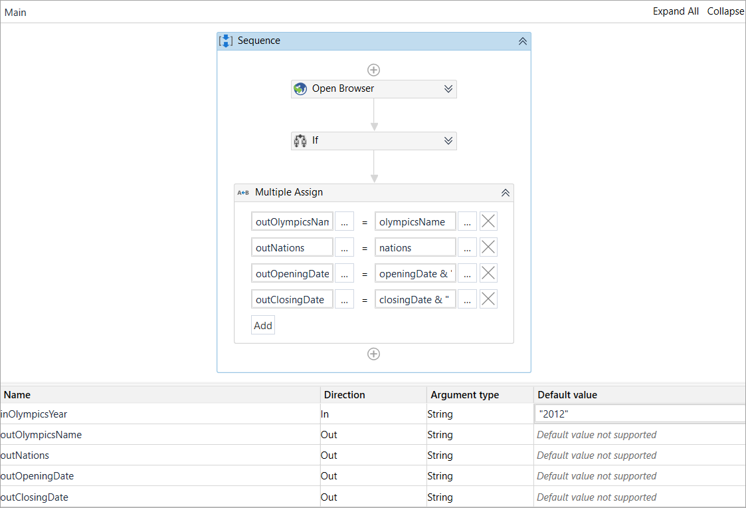Viewport: 746px width, 508px height.
Task: Click the outOpeningDate target field
Action: tap(292, 274)
